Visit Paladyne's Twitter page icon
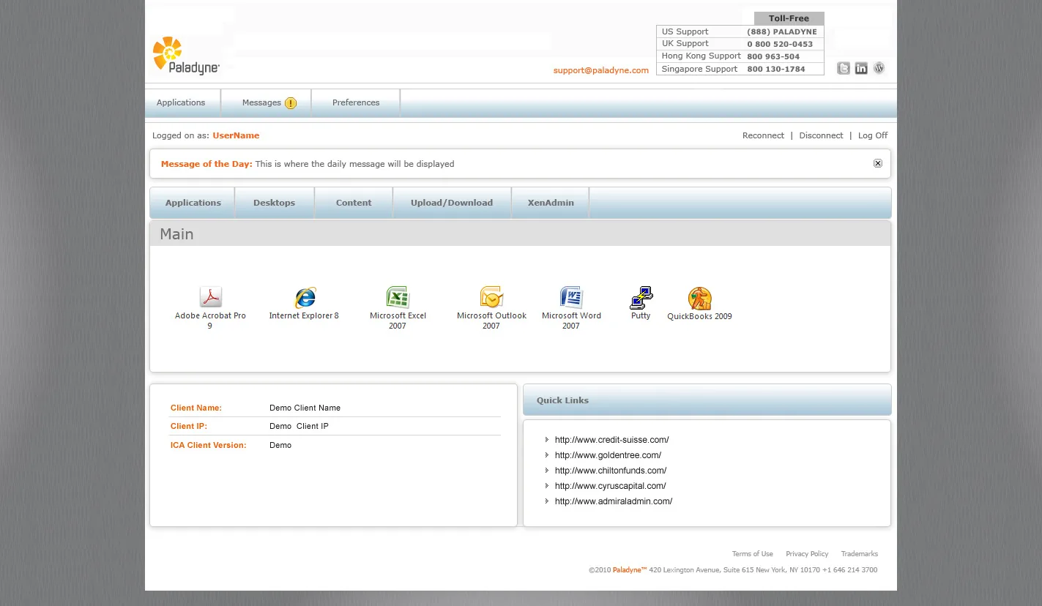The width and height of the screenshot is (1042, 606). pos(844,68)
